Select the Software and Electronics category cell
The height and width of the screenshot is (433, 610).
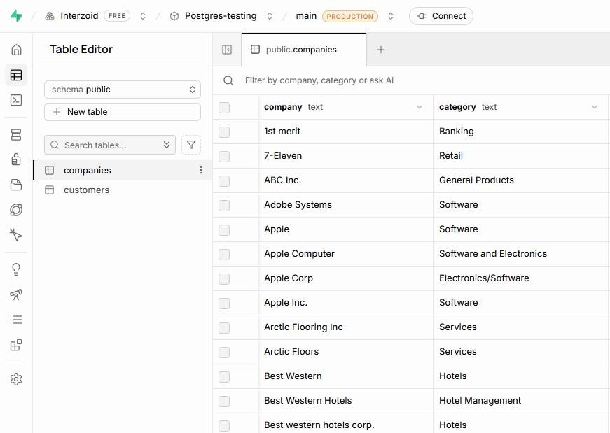[520, 254]
